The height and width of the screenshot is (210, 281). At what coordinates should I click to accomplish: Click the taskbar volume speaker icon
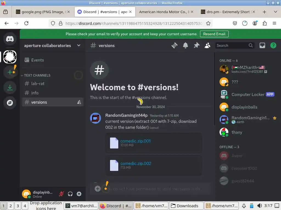tap(260, 206)
